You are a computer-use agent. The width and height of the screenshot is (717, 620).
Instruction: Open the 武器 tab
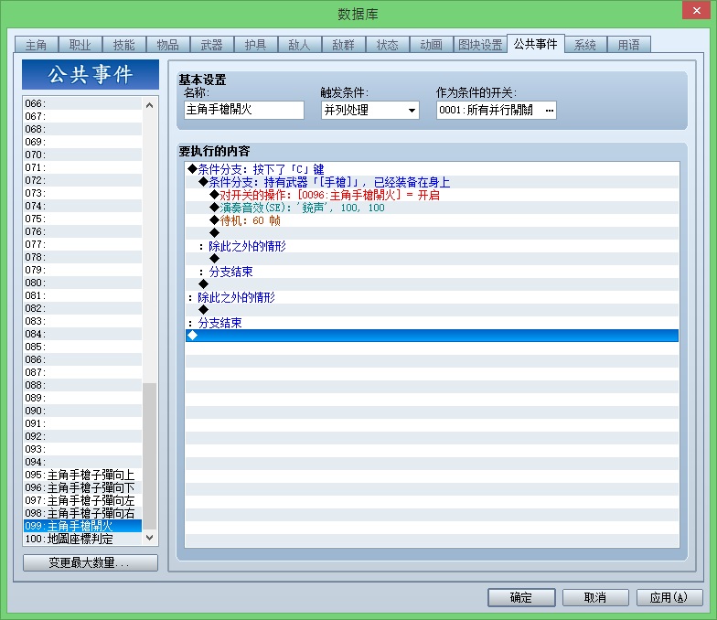(x=212, y=45)
